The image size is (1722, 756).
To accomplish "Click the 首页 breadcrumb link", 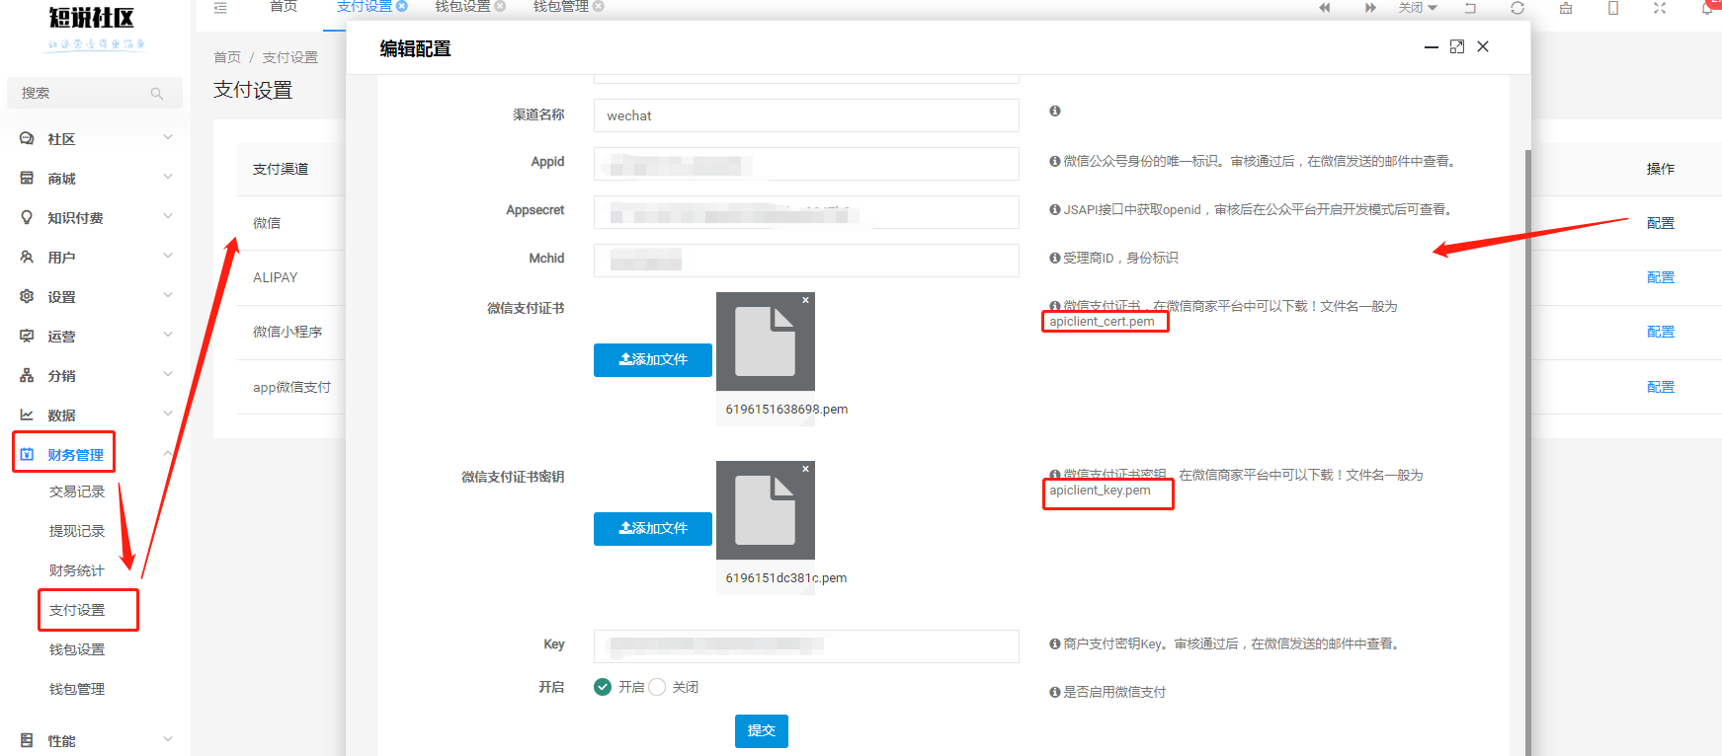I will [x=227, y=57].
